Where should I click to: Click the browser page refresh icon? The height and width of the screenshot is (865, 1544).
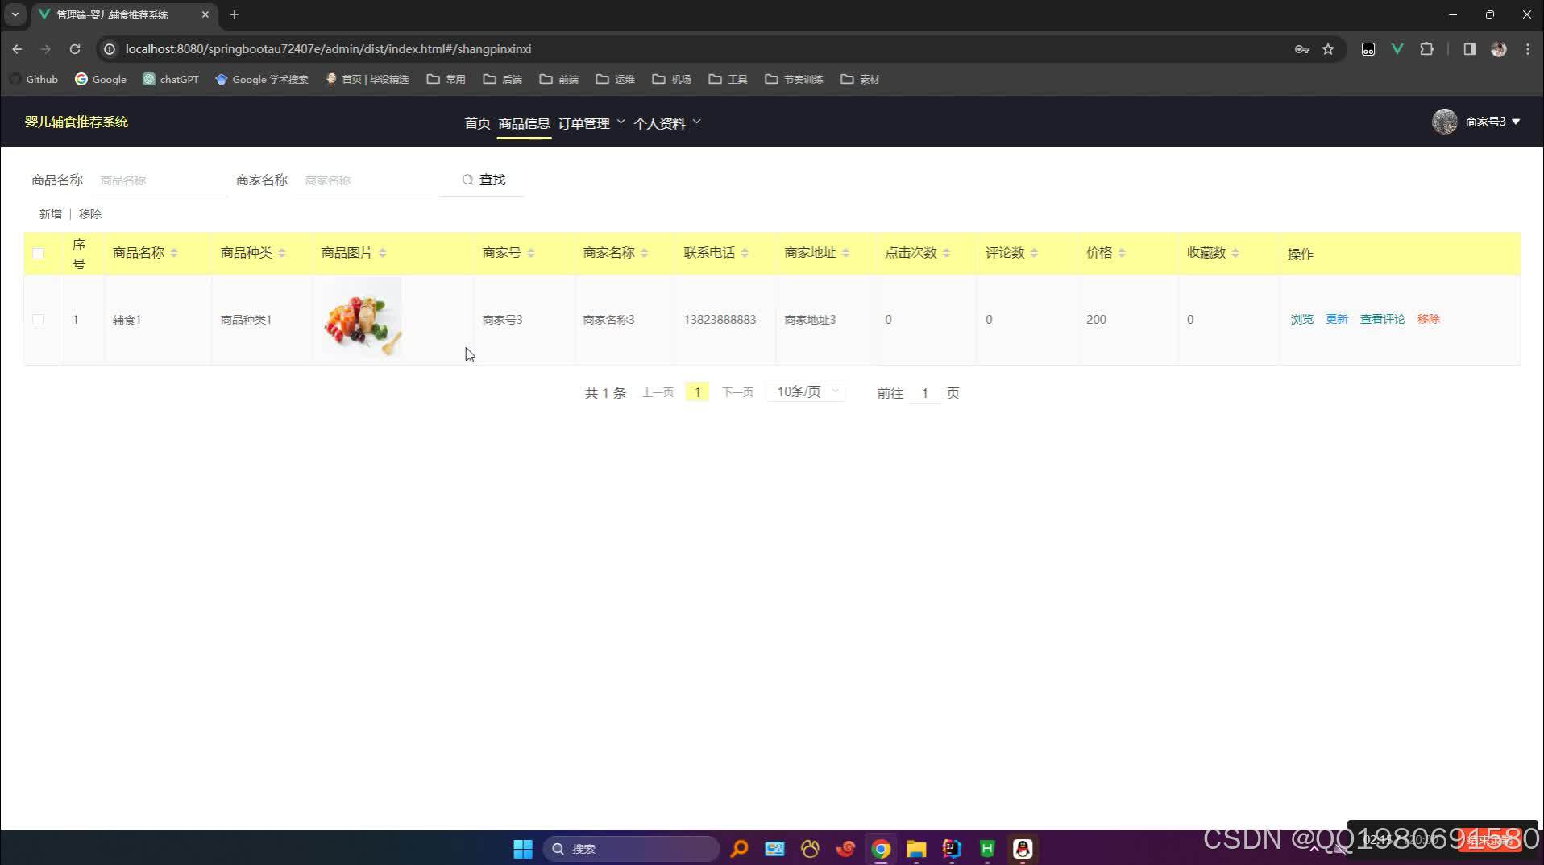(x=75, y=49)
